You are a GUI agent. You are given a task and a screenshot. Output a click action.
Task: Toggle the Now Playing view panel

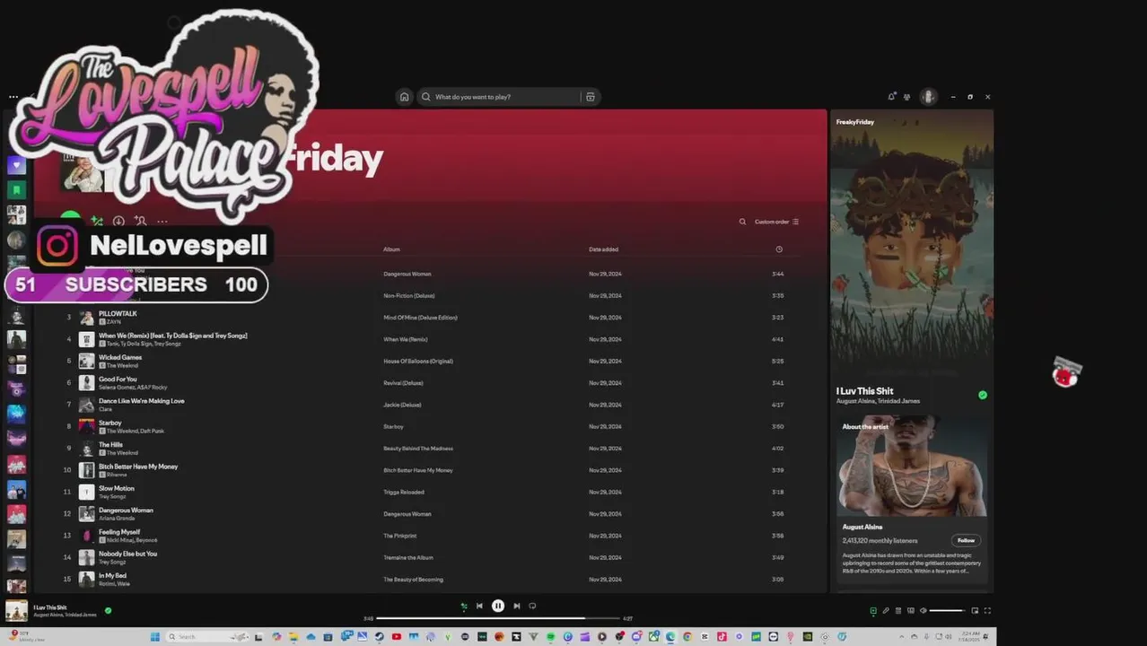click(x=873, y=611)
